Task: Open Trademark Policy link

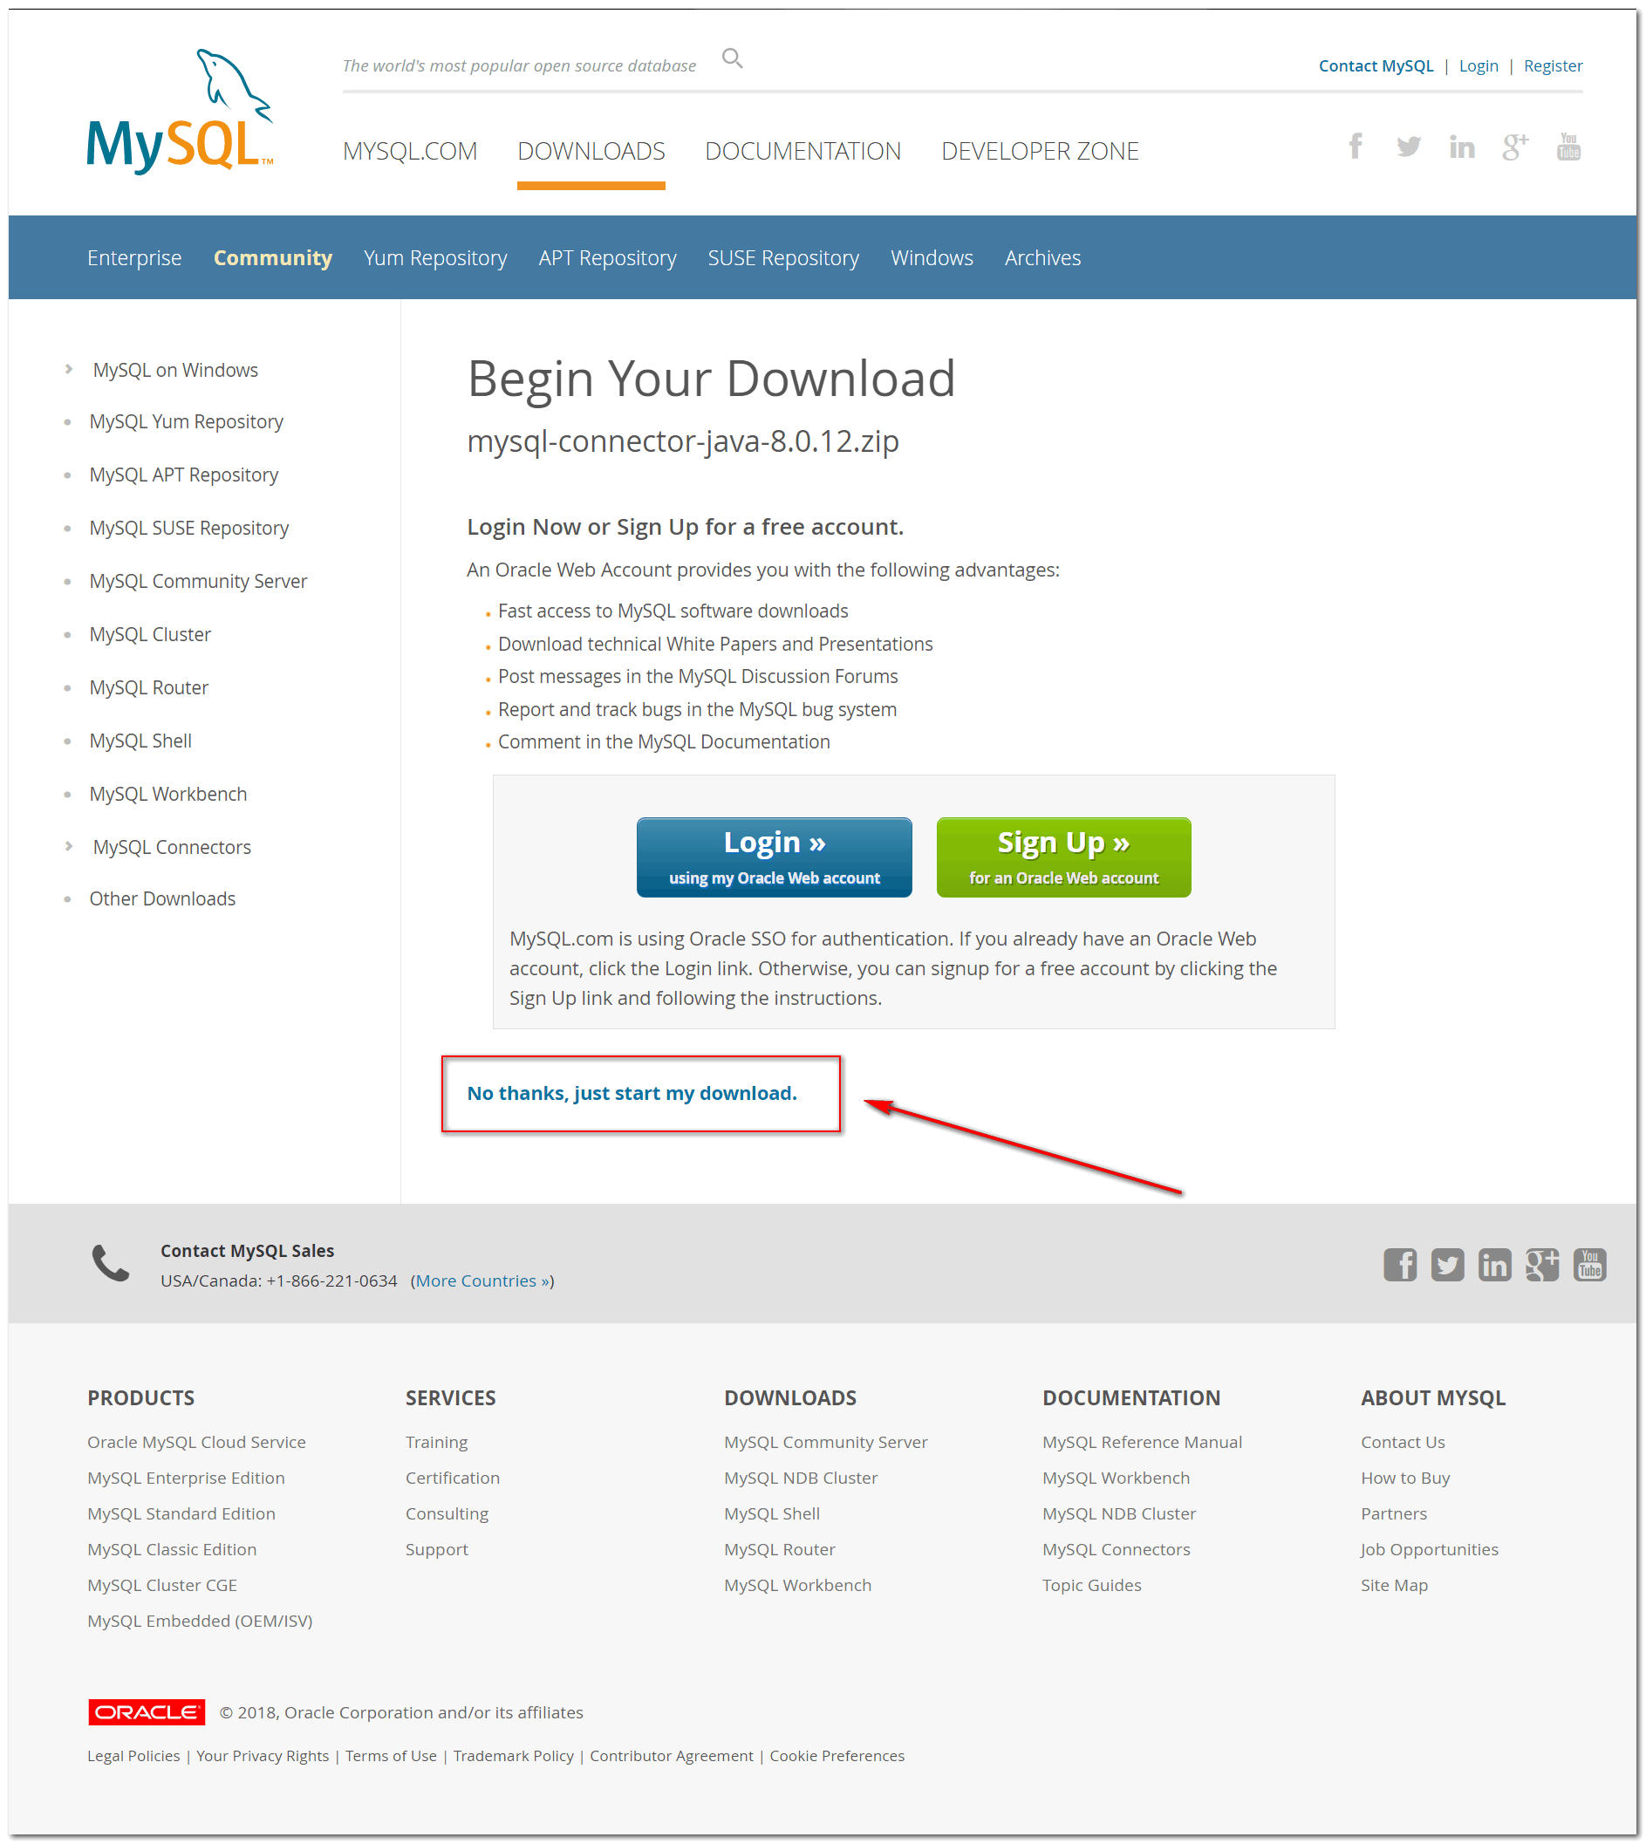Action: (x=514, y=1756)
